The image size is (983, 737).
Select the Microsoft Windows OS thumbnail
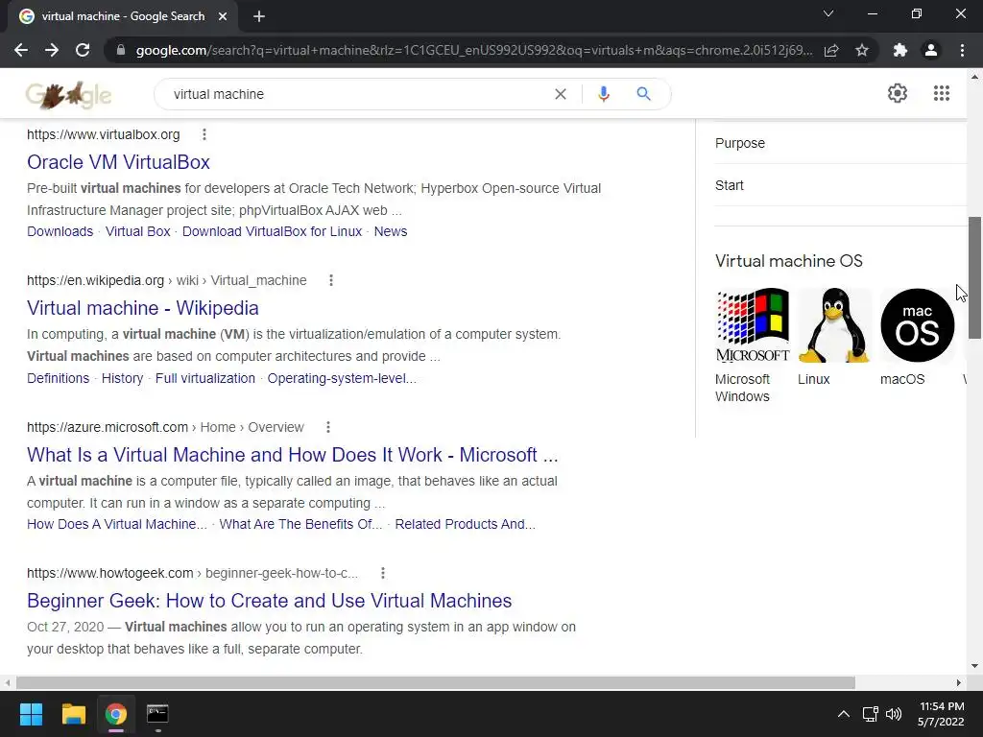tap(753, 325)
